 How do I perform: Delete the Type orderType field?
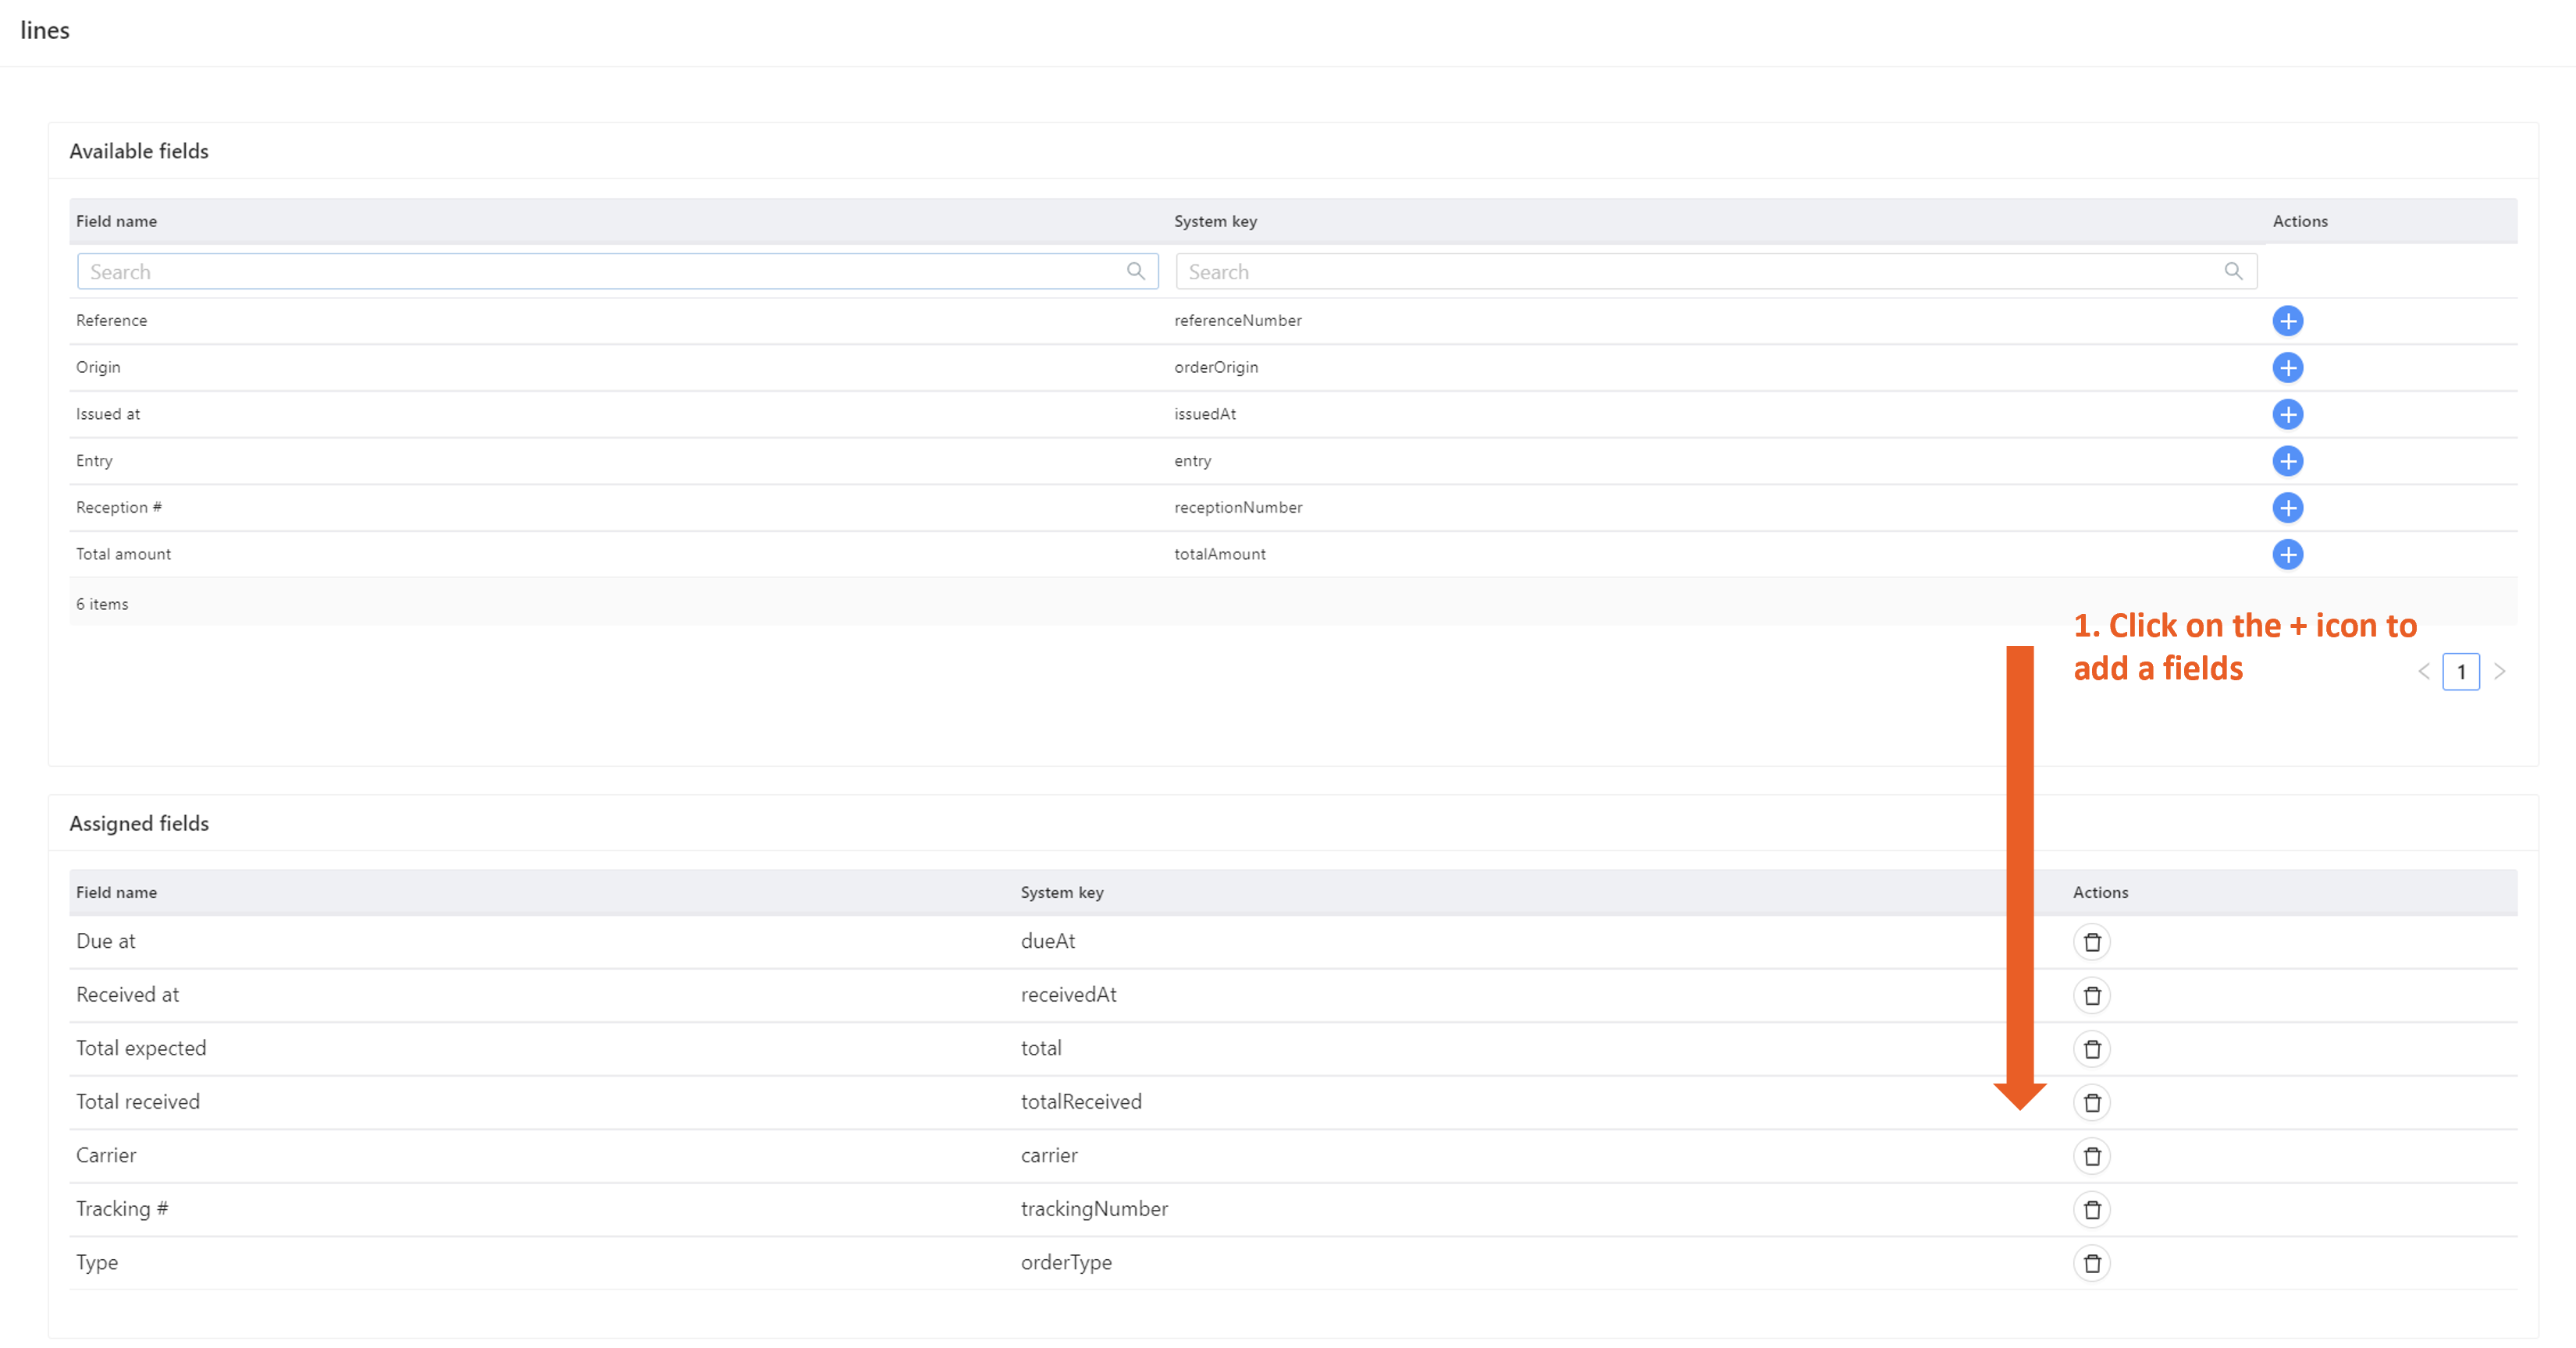(2091, 1263)
